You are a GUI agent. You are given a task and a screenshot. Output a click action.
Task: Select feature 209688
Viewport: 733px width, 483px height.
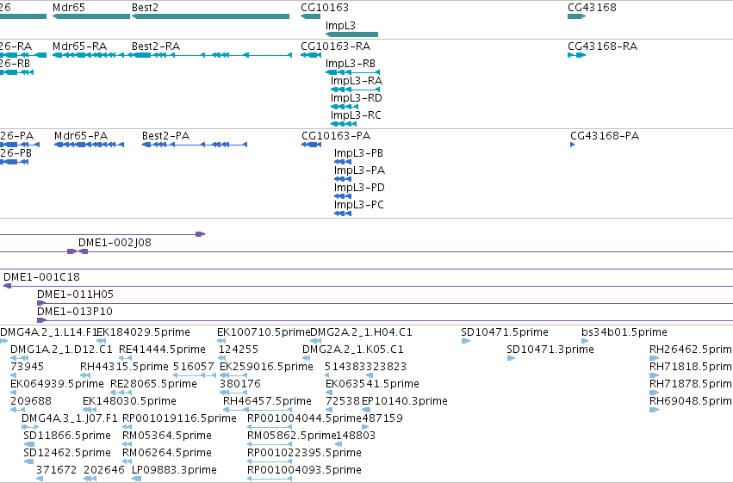tap(31, 401)
